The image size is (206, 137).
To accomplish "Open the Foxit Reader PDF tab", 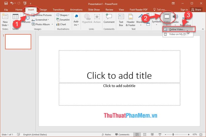I will coord(139,10).
